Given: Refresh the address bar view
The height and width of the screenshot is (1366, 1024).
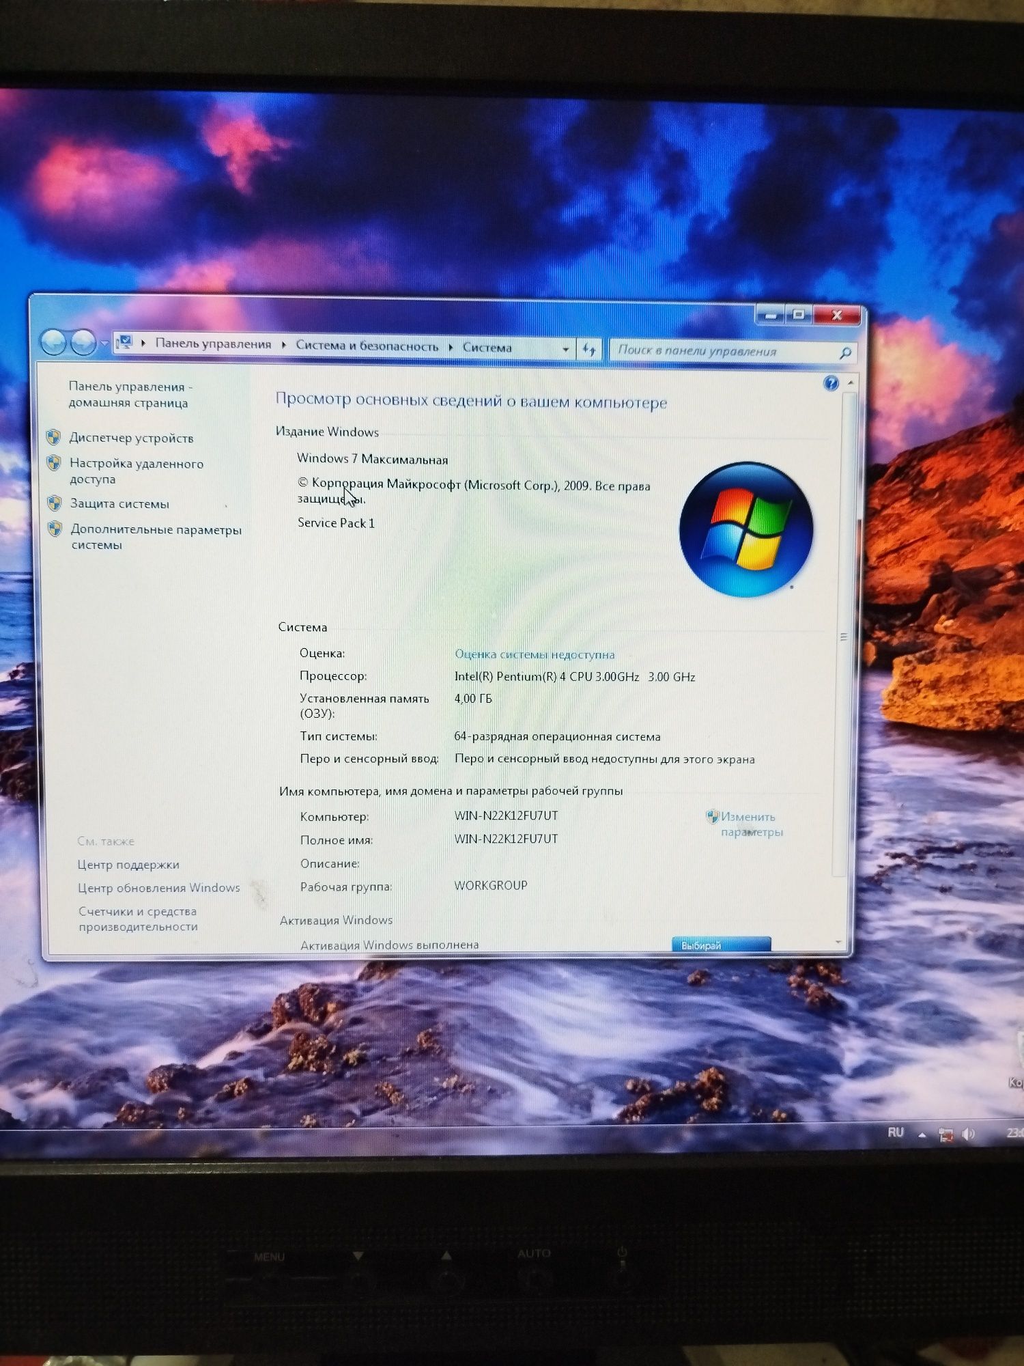Looking at the screenshot, I should [589, 350].
